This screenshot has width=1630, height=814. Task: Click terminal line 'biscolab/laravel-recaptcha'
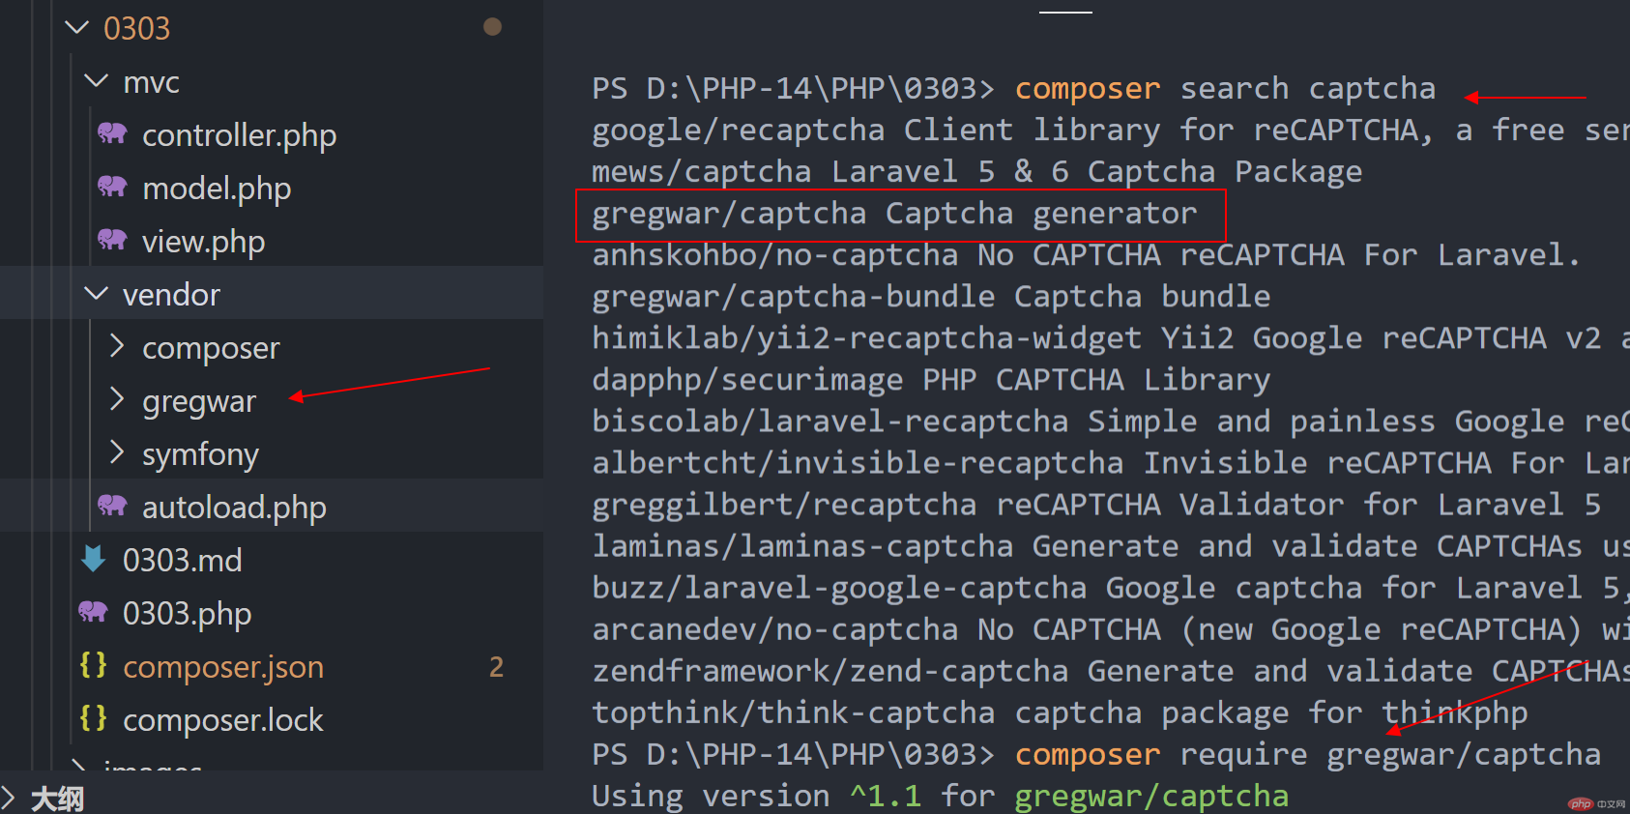pyautogui.click(x=1111, y=422)
